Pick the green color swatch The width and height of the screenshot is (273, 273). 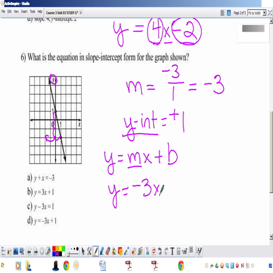click(x=63, y=249)
